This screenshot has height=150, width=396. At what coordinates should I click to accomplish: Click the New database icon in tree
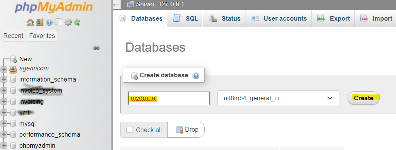click(x=14, y=59)
